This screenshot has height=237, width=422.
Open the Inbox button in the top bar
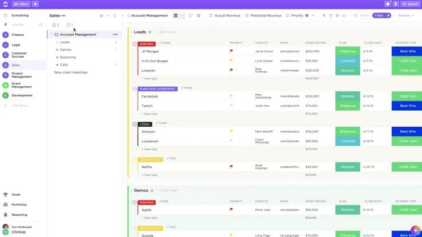pos(21,4)
